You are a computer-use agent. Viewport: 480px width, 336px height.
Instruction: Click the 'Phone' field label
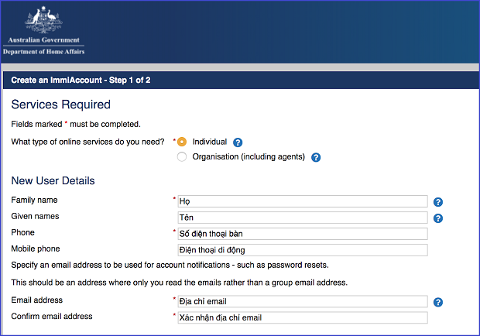[x=22, y=232]
